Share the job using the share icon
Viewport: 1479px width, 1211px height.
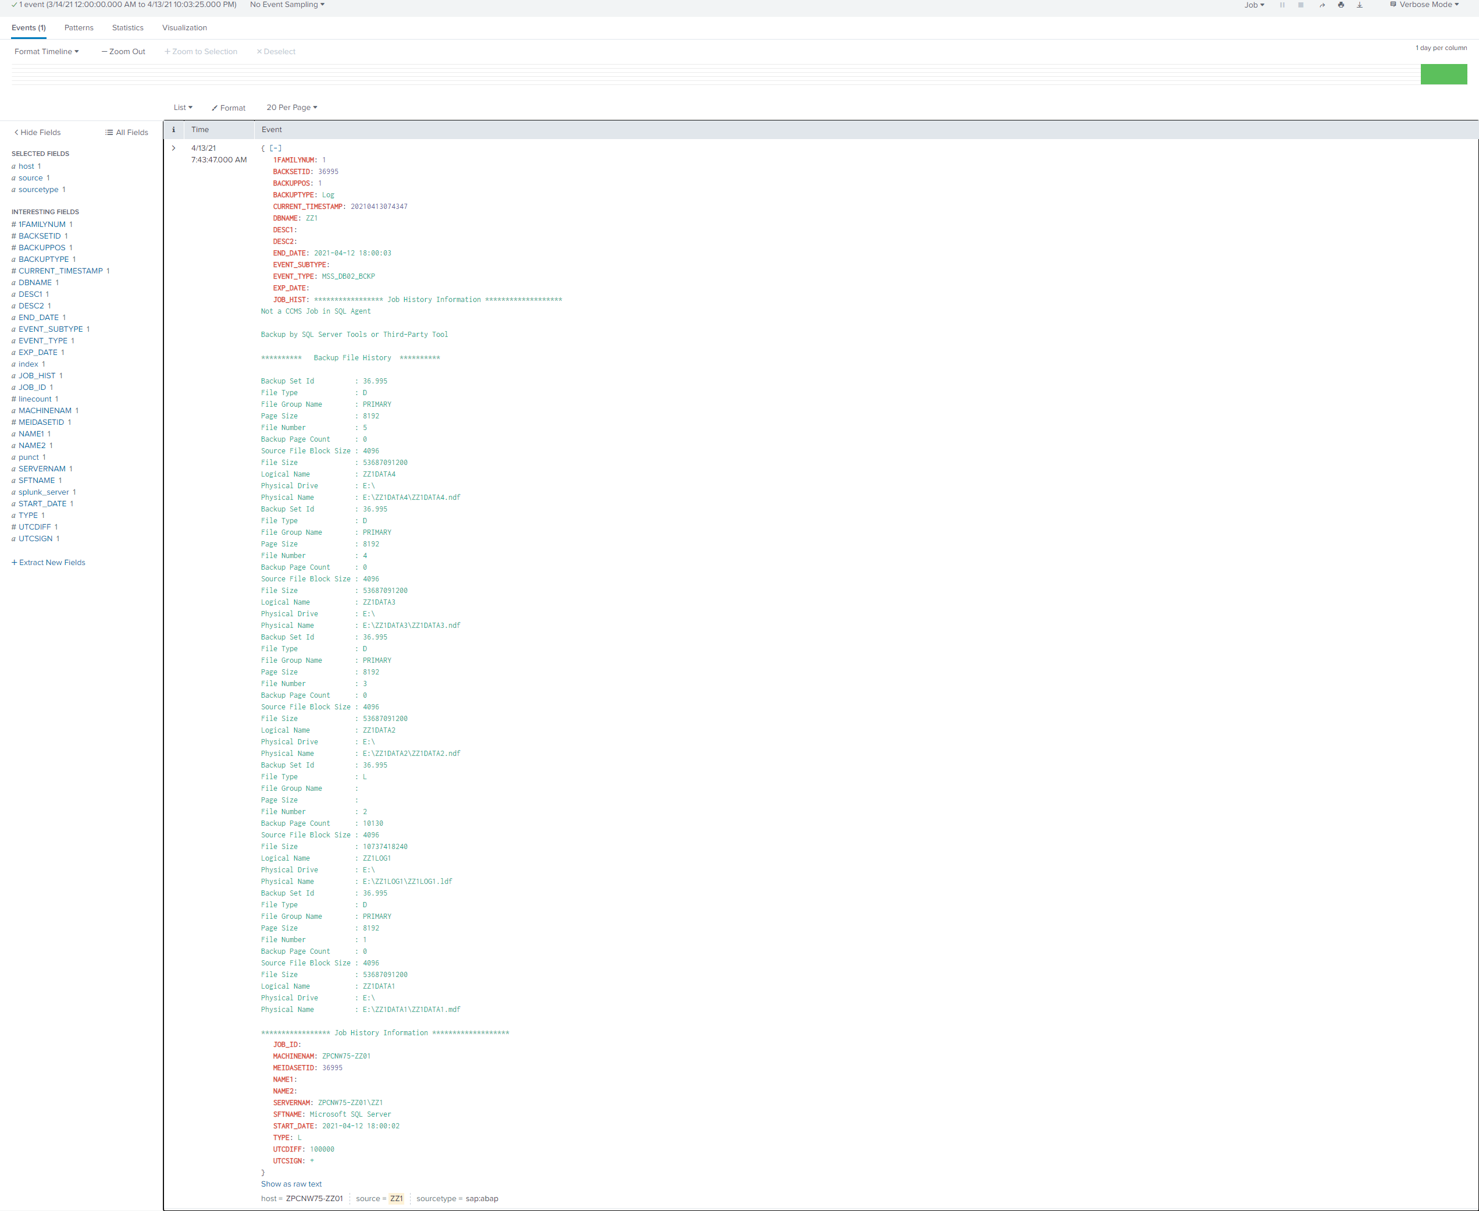(x=1322, y=5)
